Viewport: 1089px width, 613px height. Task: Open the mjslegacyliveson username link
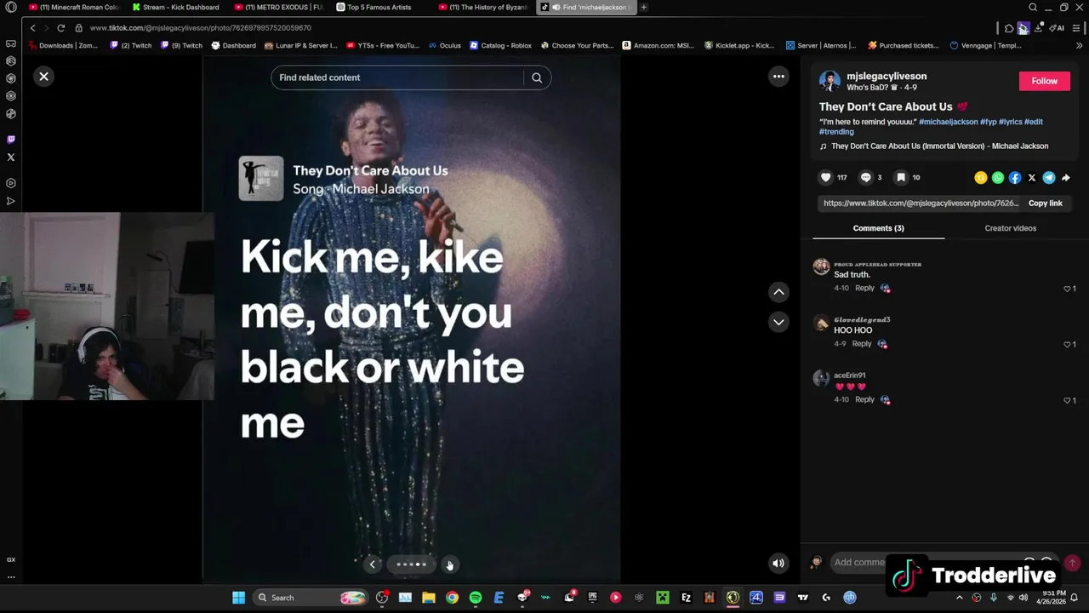point(887,76)
